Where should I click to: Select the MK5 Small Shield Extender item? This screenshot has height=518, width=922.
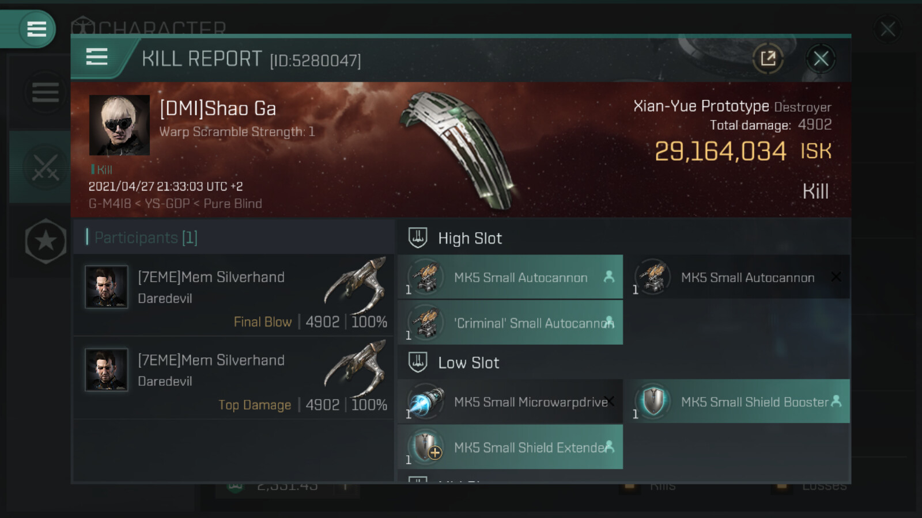click(510, 447)
